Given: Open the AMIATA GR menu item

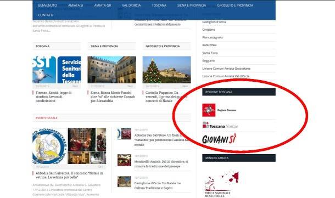Looking at the screenshot, I should tap(103, 5).
